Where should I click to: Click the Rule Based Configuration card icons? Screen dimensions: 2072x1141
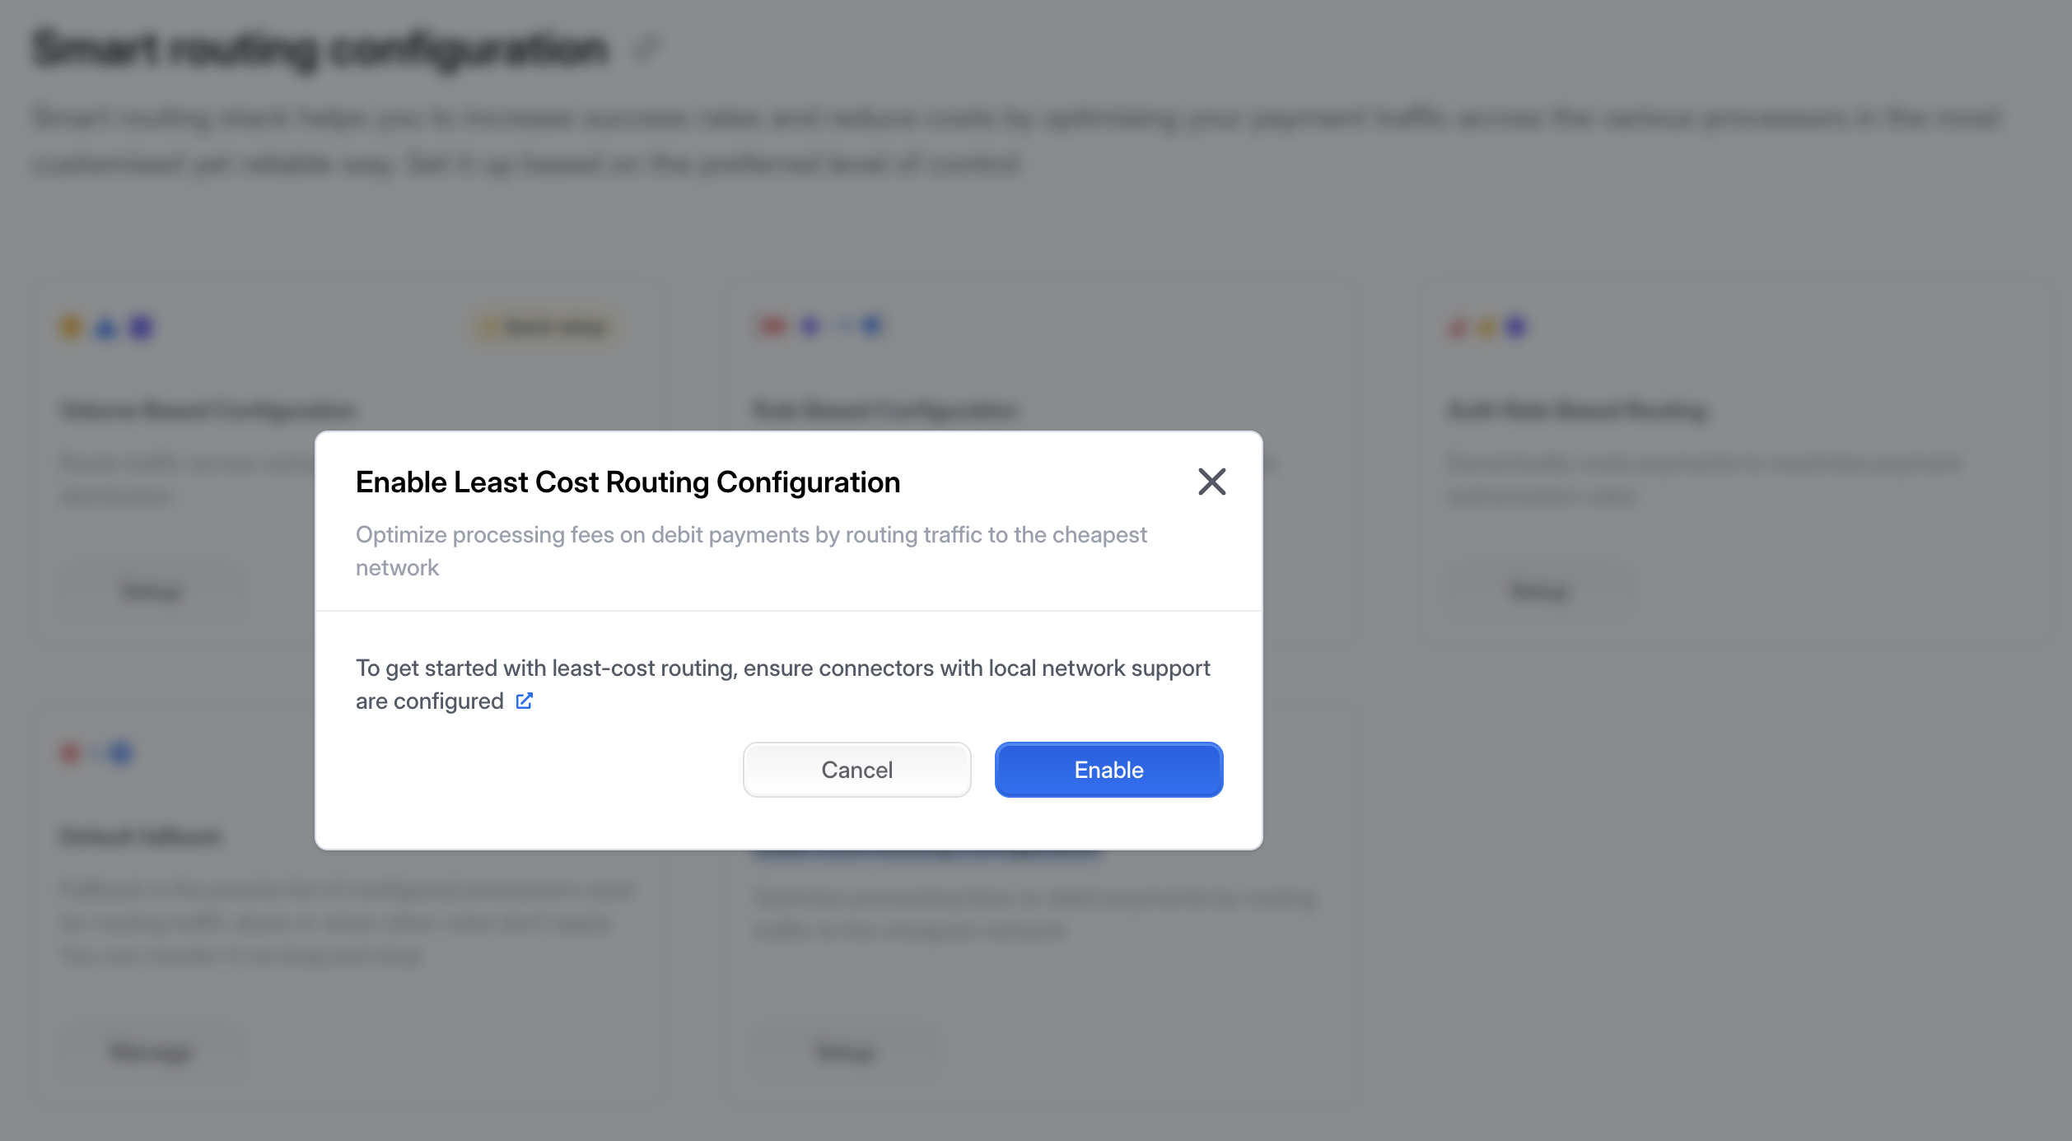point(820,327)
